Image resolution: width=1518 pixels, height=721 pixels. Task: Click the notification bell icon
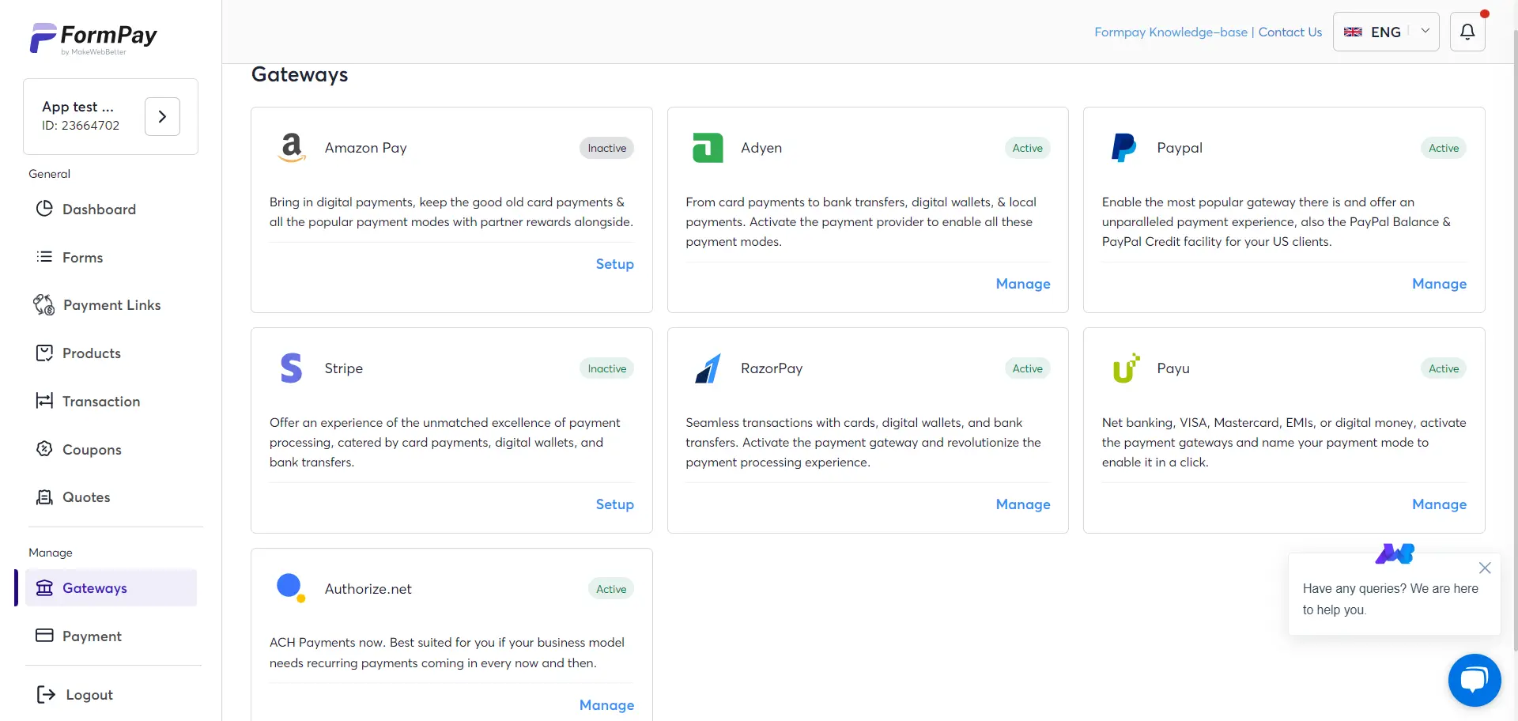[x=1468, y=32]
